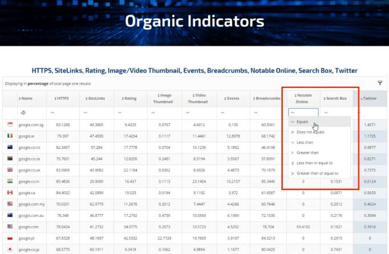Click the Poland flag beside google.pl
Screen dimensions: 389x254
point(10,237)
